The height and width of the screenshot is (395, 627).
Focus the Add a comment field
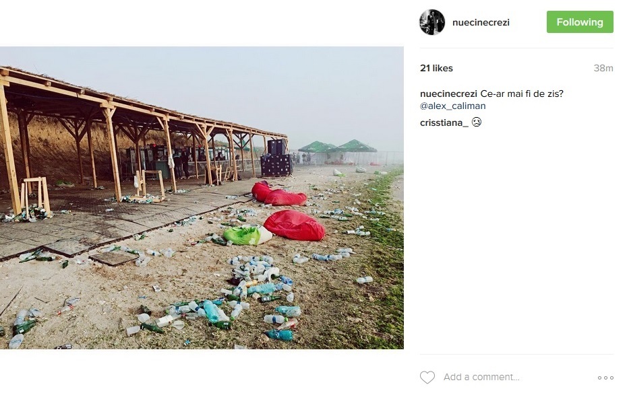coord(512,378)
